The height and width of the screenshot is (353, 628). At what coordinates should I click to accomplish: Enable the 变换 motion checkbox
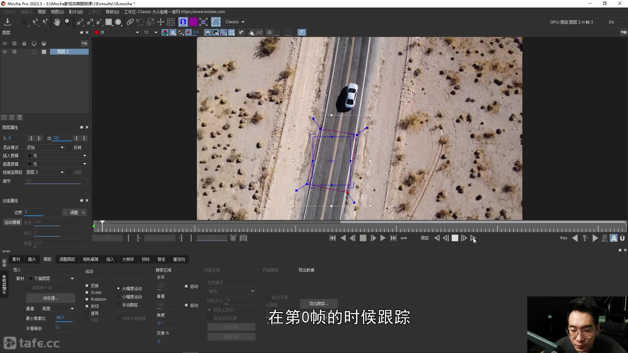point(87,286)
